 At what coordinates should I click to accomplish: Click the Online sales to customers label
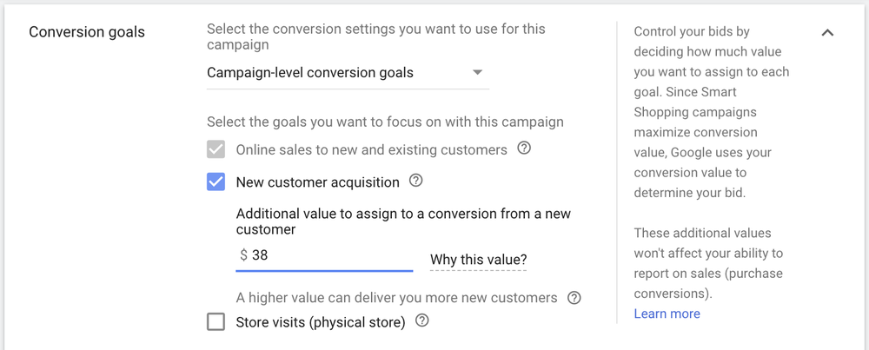(371, 149)
